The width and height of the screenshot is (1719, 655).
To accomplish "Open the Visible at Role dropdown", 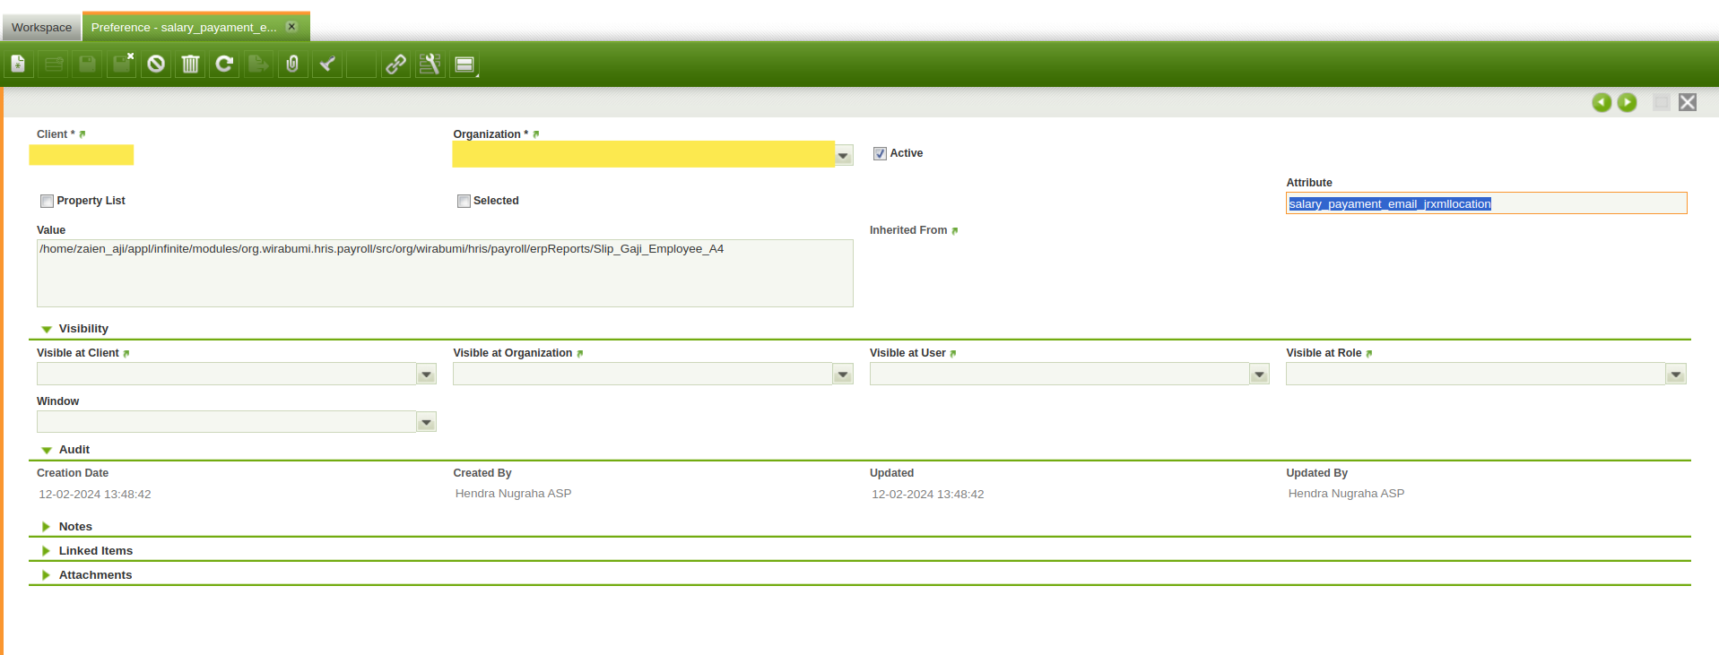I will pos(1675,375).
